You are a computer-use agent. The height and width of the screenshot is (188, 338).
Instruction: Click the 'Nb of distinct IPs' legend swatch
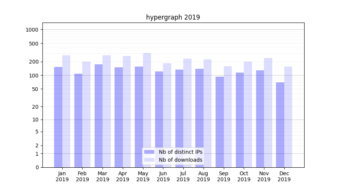pos(149,152)
